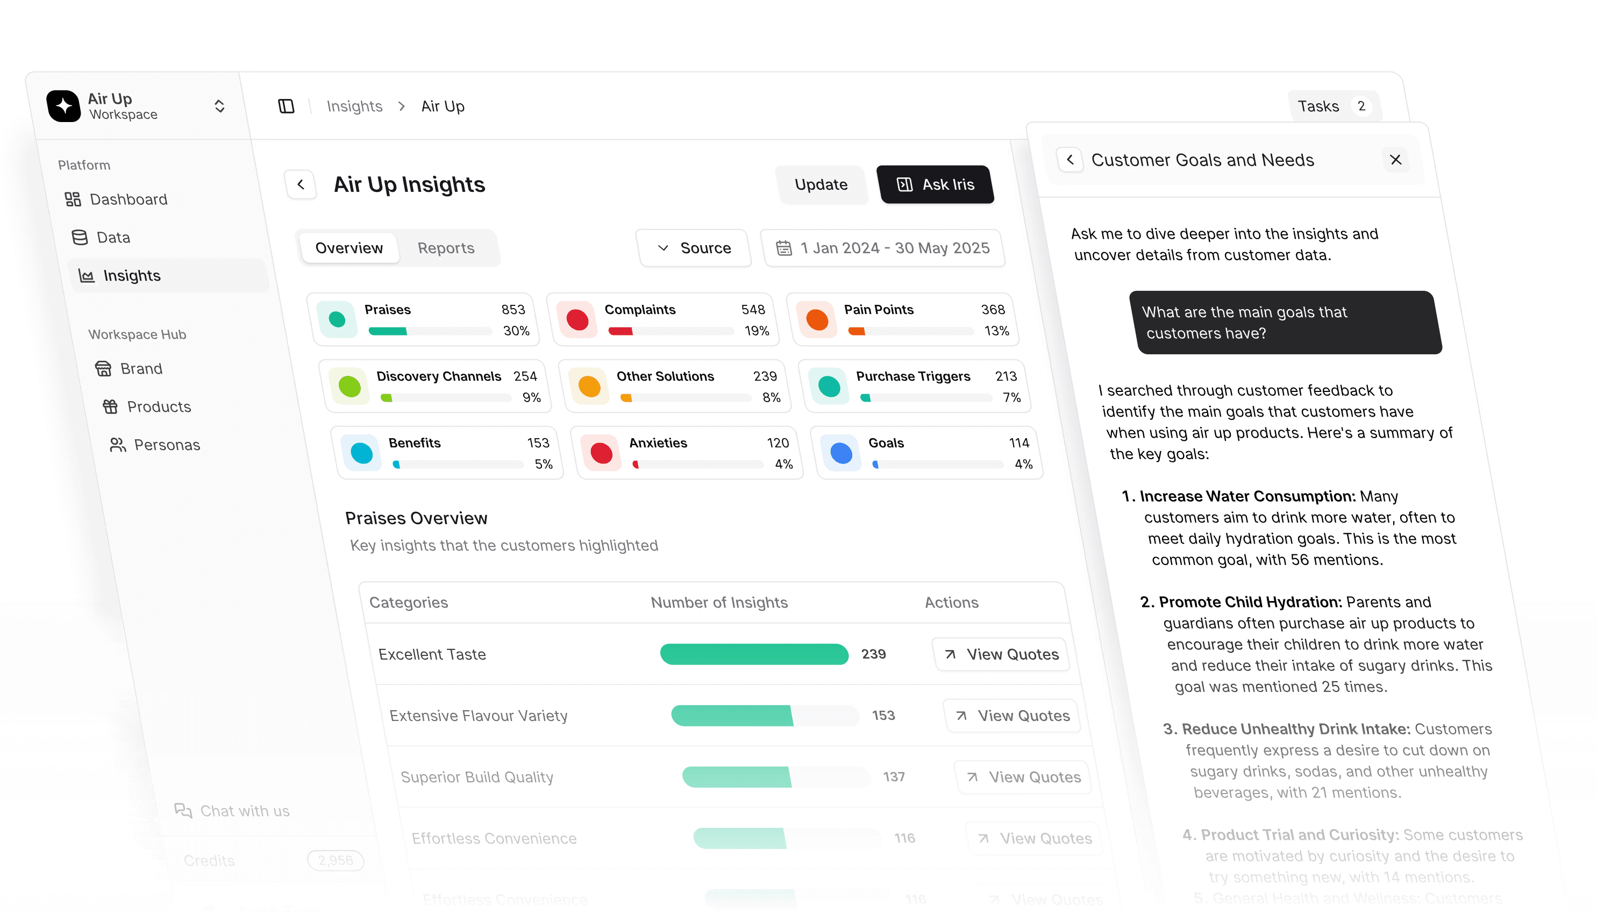Open the Data section icon
The width and height of the screenshot is (1597, 914).
(80, 237)
